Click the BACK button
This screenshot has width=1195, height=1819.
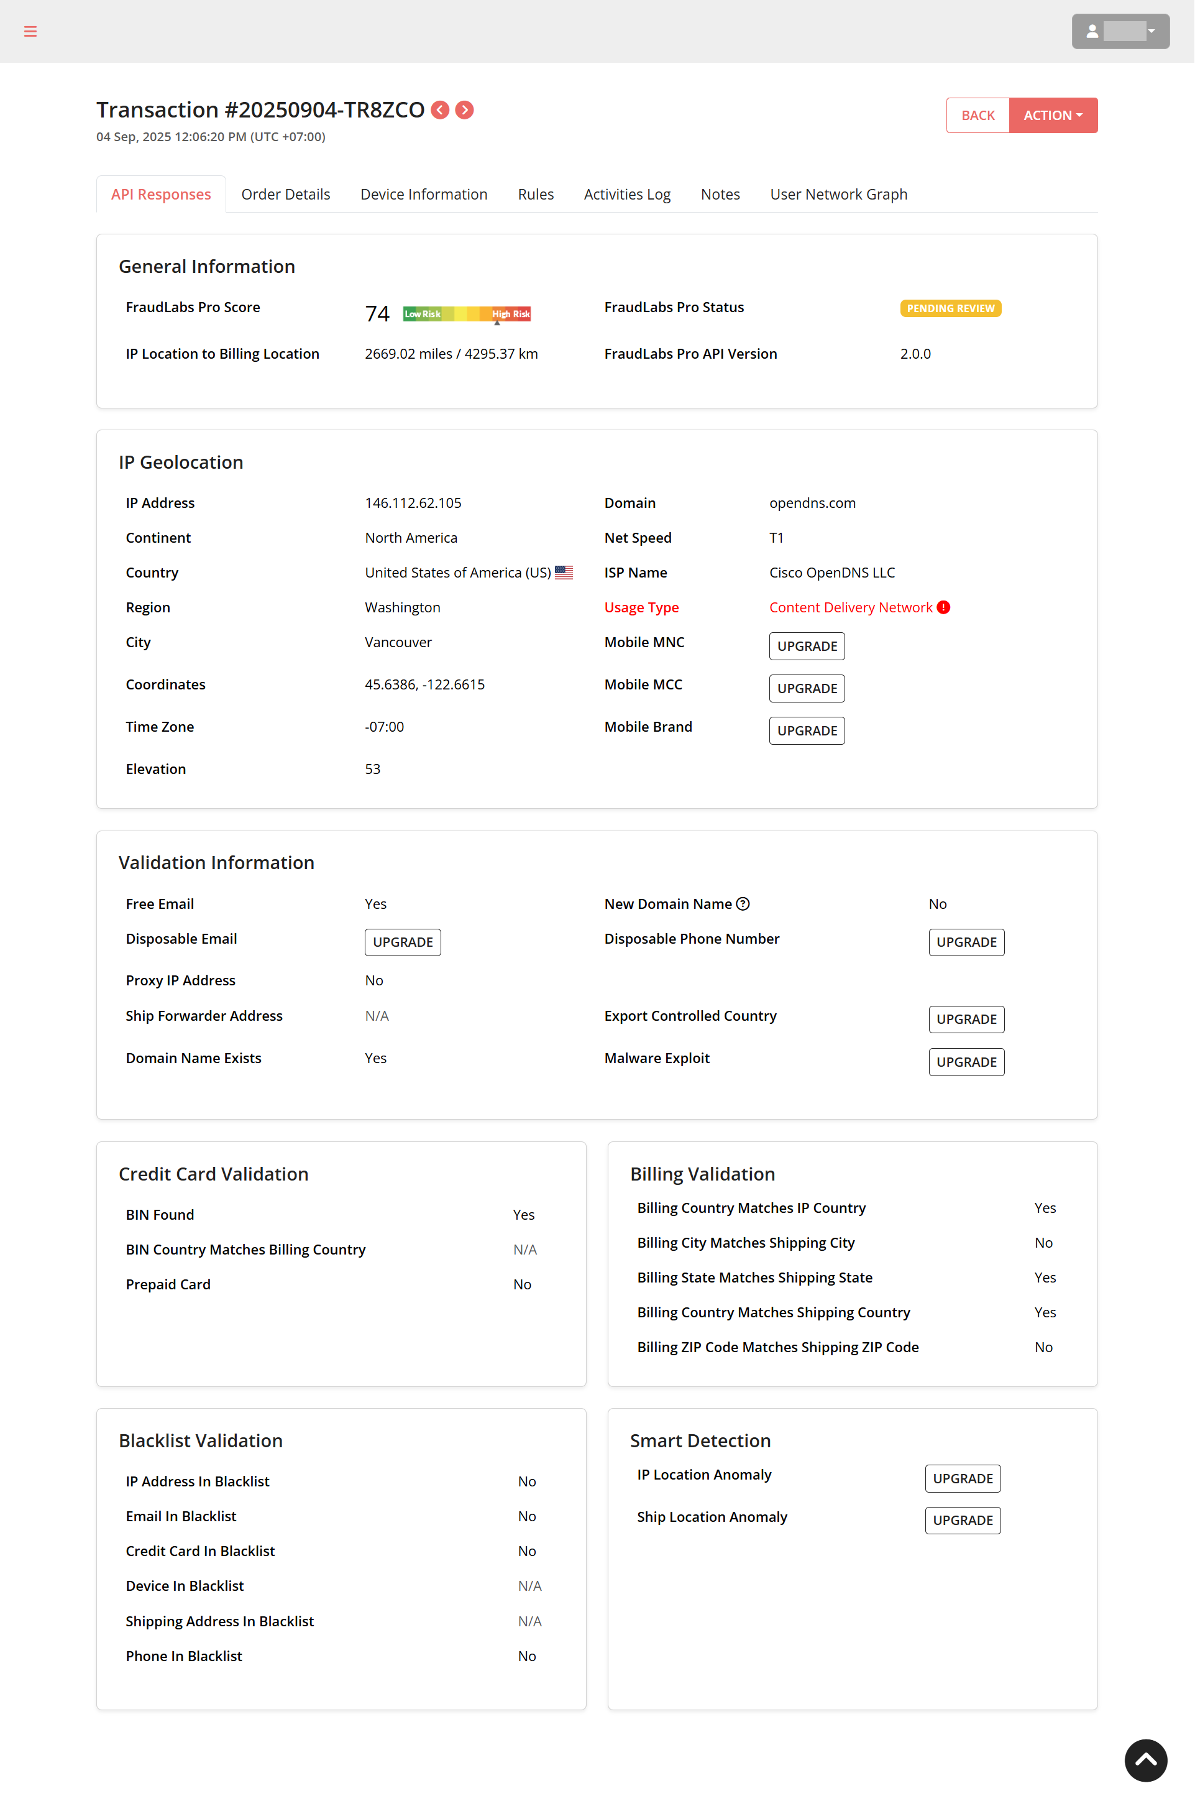978,116
